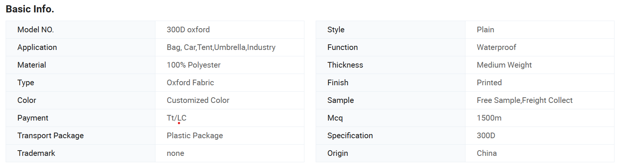Click the China origin value
The height and width of the screenshot is (166, 619).
coord(487,153)
